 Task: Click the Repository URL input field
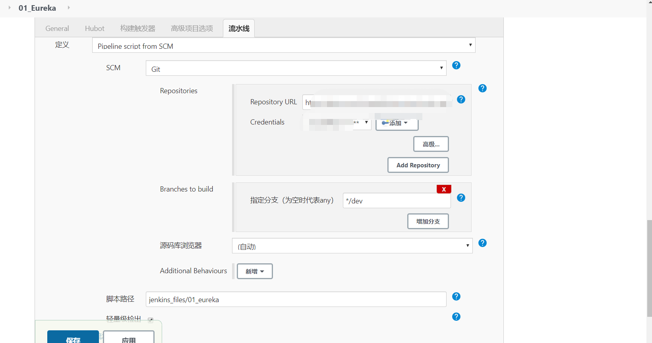point(377,102)
